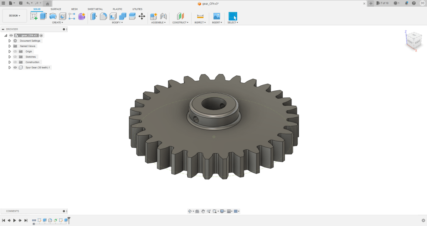This screenshot has height=226, width=427.
Task: Select the Joint tool in Assemble
Action: (163, 16)
